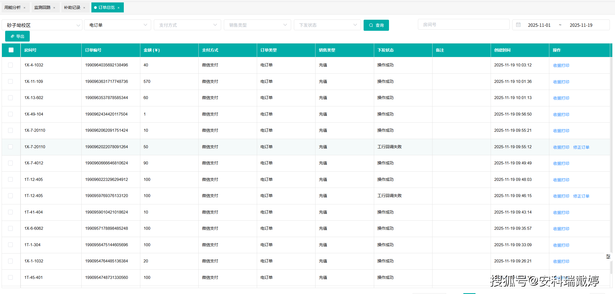Open the table column settings icon
The width and height of the screenshot is (615, 294).
tap(608, 257)
